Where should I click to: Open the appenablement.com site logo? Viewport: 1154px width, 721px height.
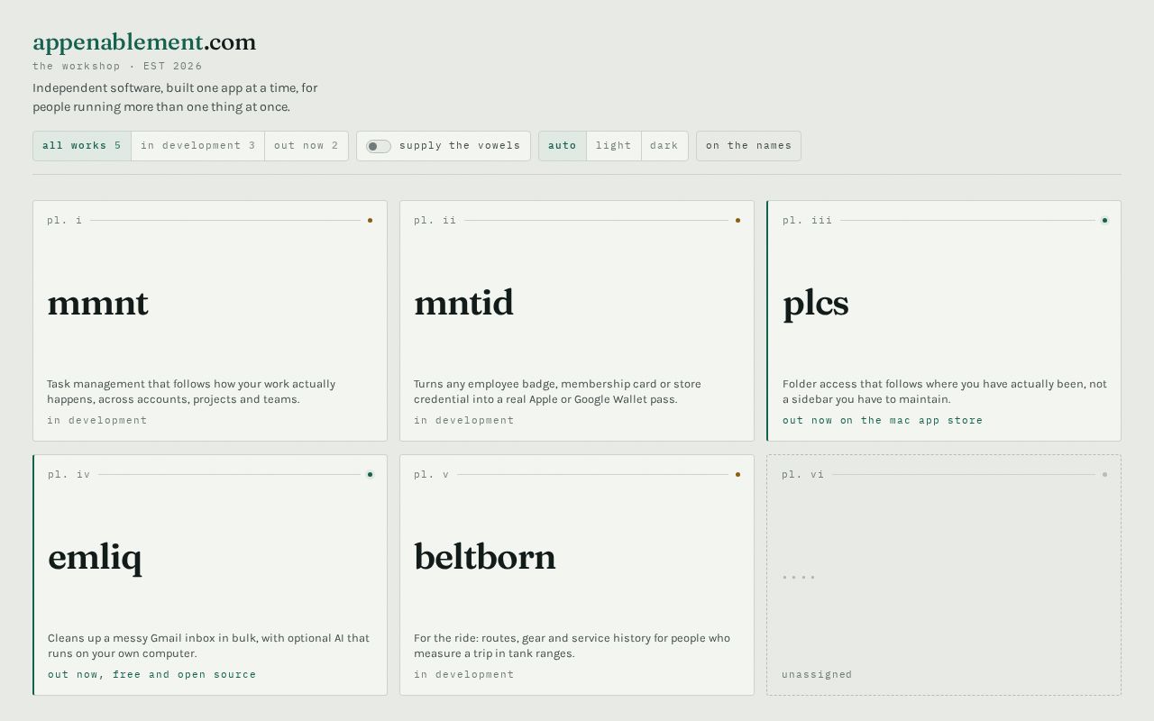point(144,42)
